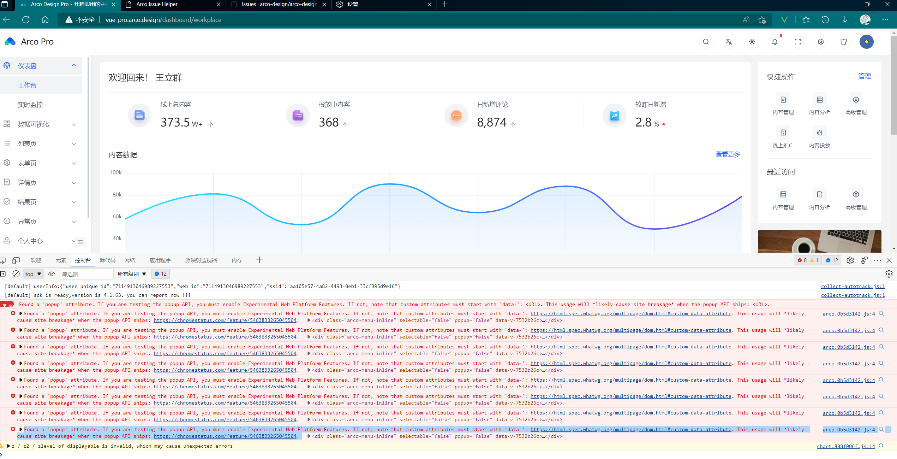Open browser downloads
The width and height of the screenshot is (897, 459).
[845, 20]
